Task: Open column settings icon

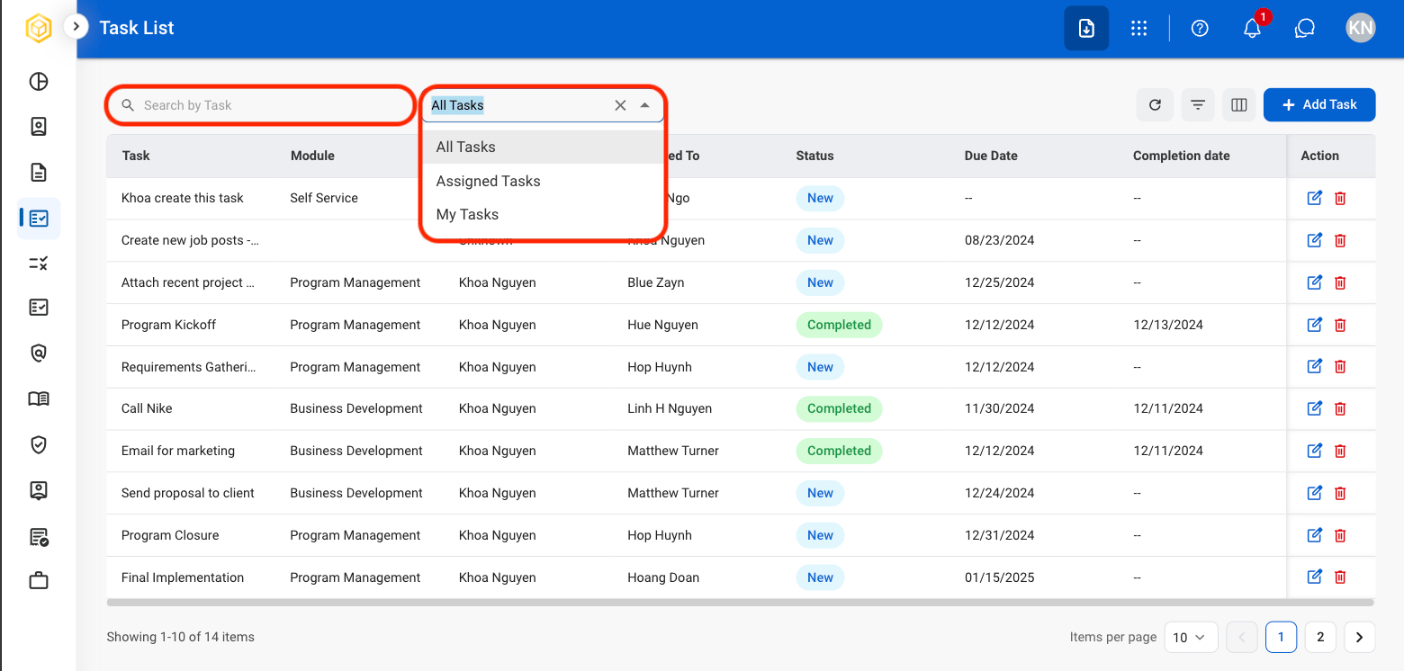Action: [x=1239, y=105]
